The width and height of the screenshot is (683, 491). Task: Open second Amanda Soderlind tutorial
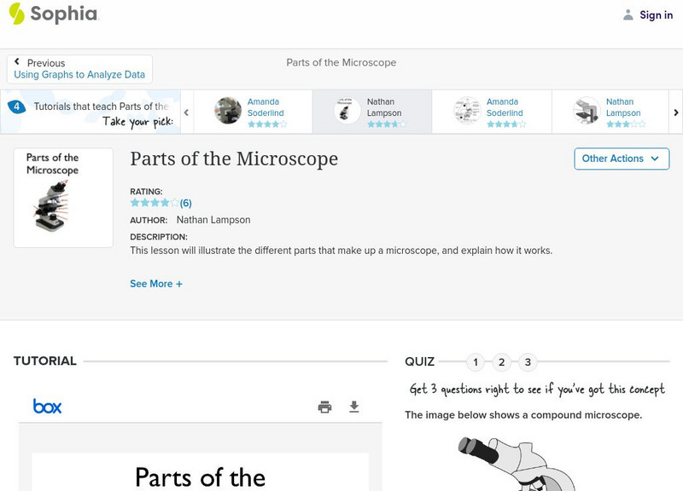pyautogui.click(x=492, y=111)
